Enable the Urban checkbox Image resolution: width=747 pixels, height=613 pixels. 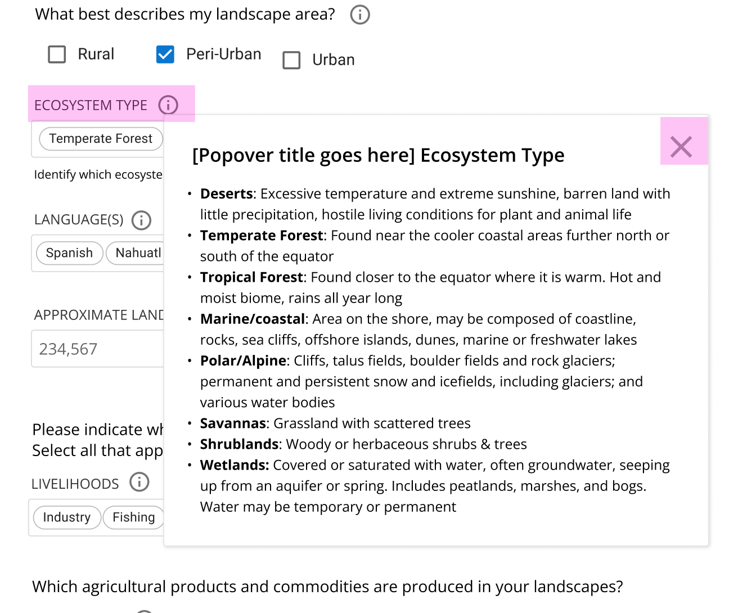[291, 60]
